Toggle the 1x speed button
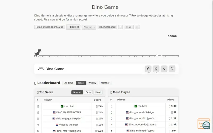This screenshot has width=213, height=133. (x=129, y=27)
